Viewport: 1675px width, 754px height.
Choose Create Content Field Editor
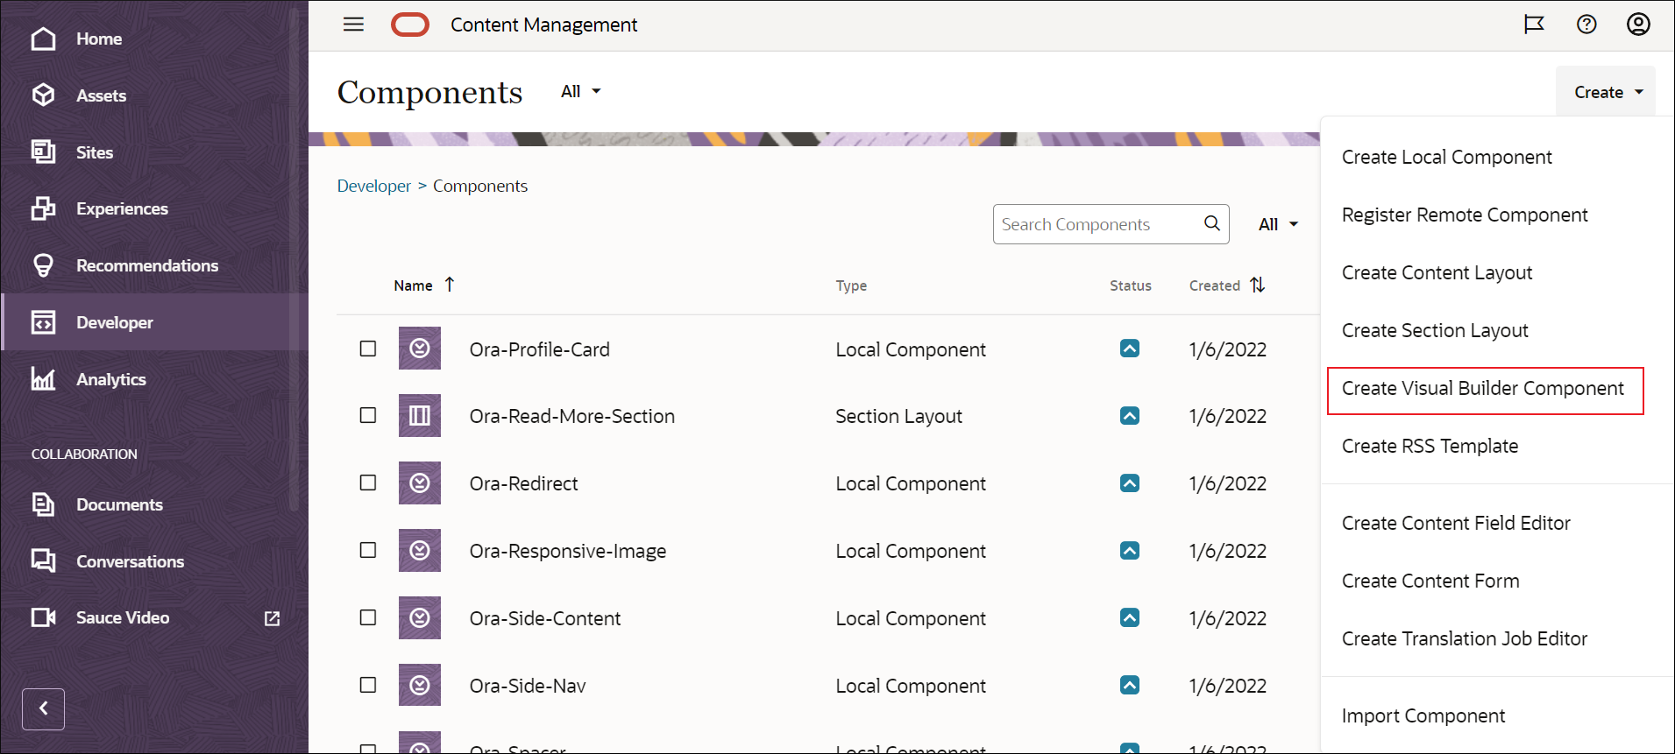click(x=1456, y=523)
